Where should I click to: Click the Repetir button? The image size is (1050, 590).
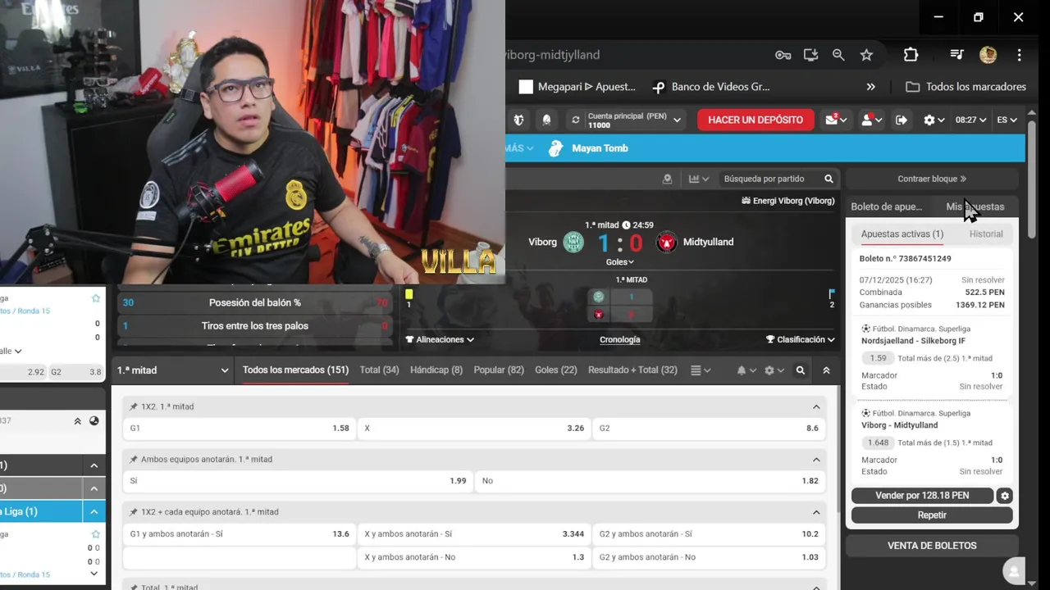click(x=932, y=515)
